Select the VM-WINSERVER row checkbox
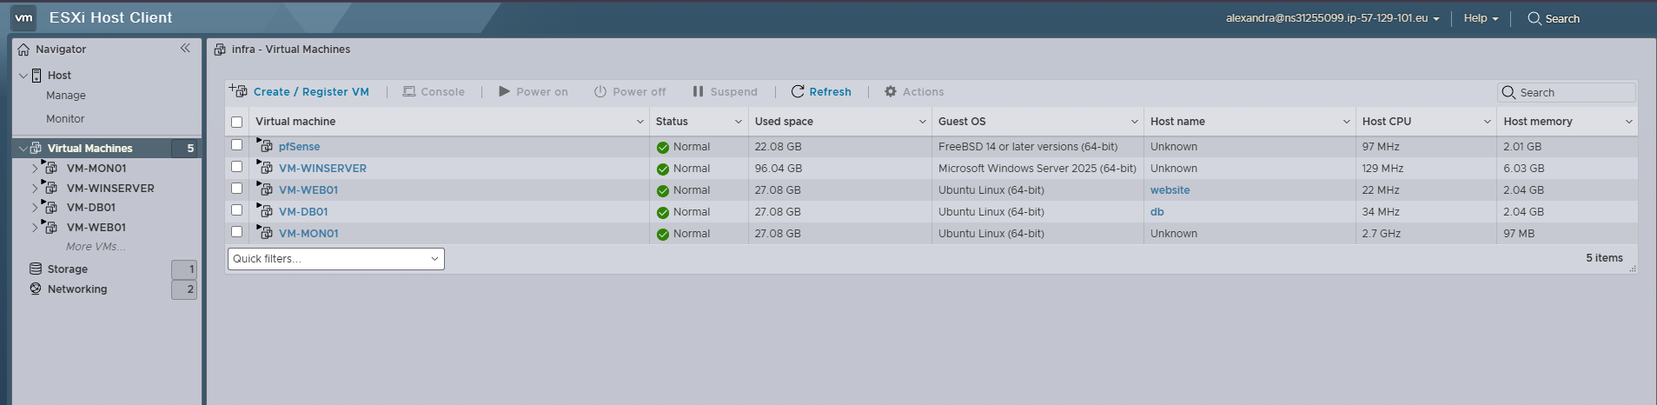 coord(236,167)
